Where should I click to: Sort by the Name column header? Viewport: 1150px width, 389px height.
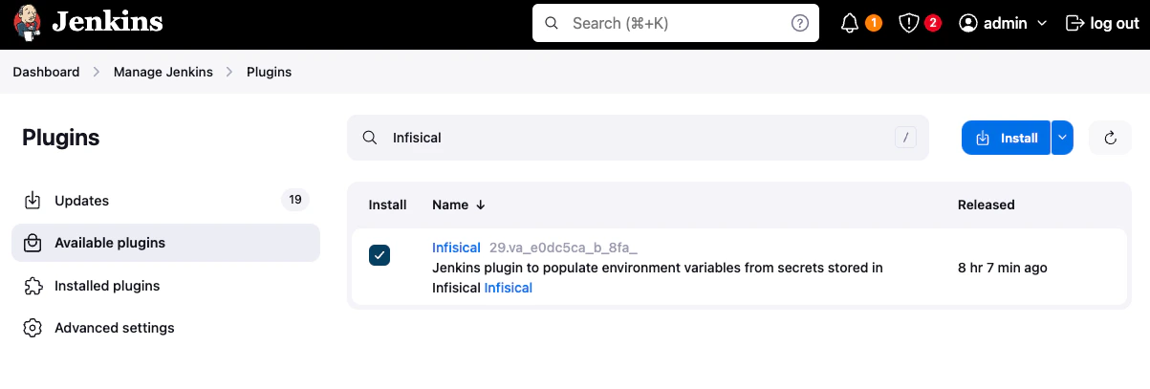click(x=459, y=205)
